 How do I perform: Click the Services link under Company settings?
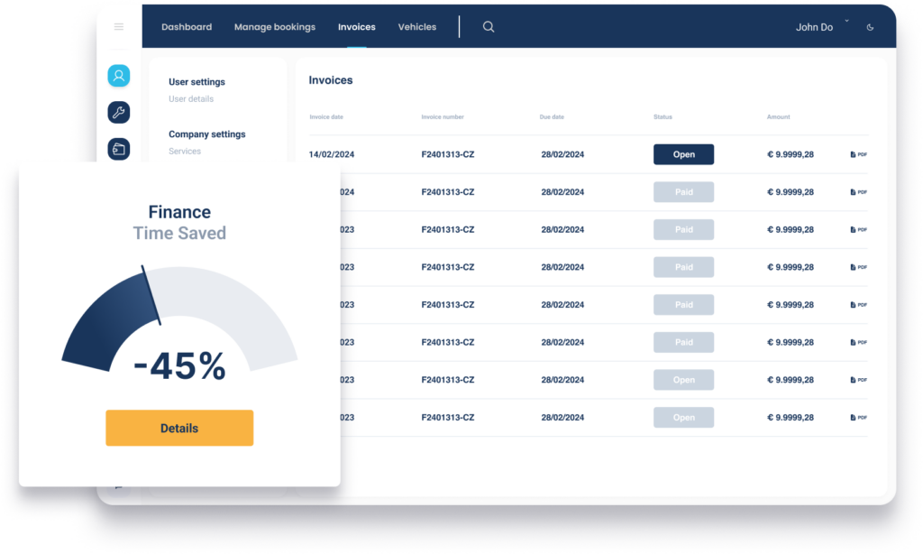(x=184, y=151)
